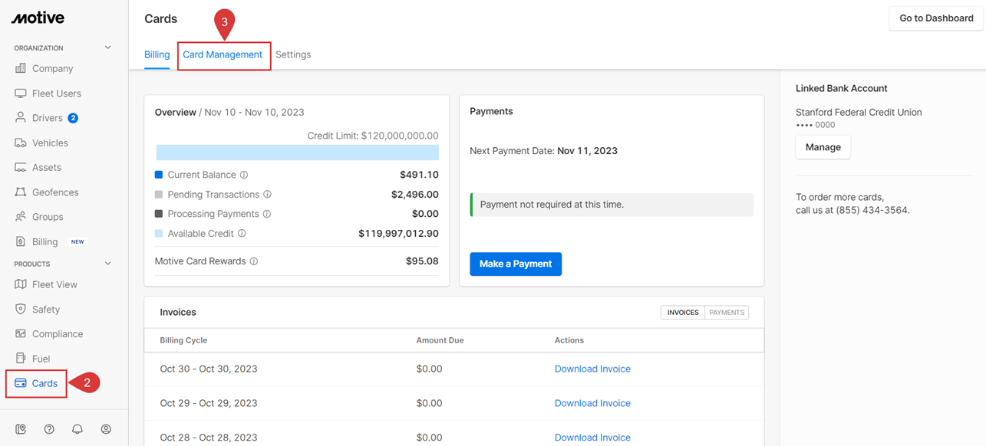The height and width of the screenshot is (446, 986).
Task: Open the Card Management tab
Action: [223, 54]
